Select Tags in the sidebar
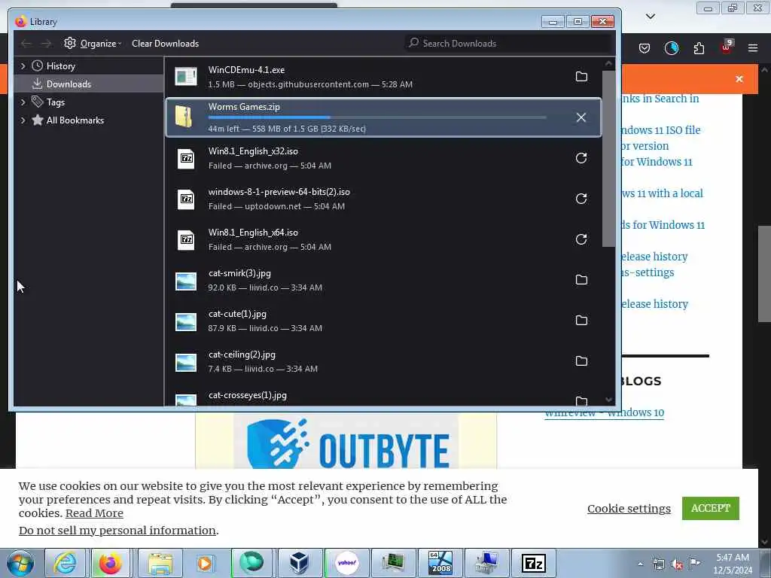 (x=56, y=102)
